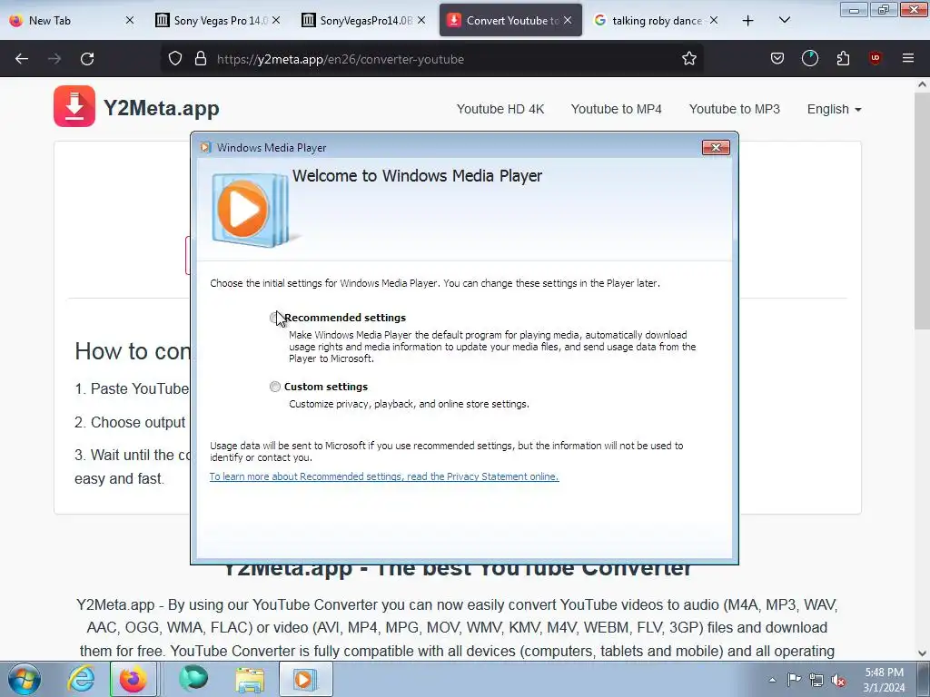Open the Windows Start menu orb
The width and height of the screenshot is (930, 697).
coord(25,679)
